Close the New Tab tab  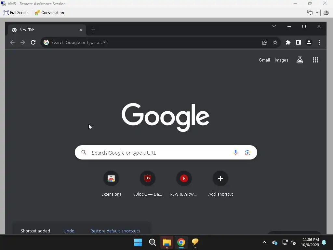pyautogui.click(x=81, y=30)
